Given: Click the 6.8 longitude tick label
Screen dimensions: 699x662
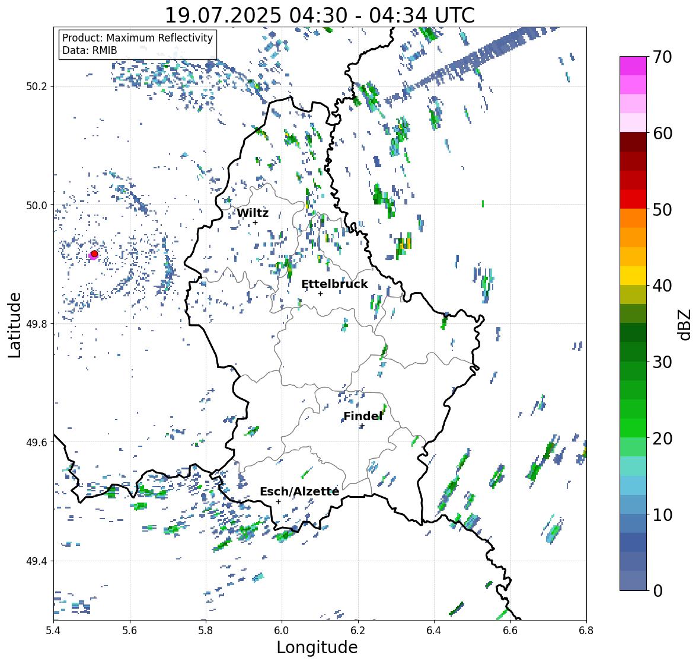Looking at the screenshot, I should [586, 630].
